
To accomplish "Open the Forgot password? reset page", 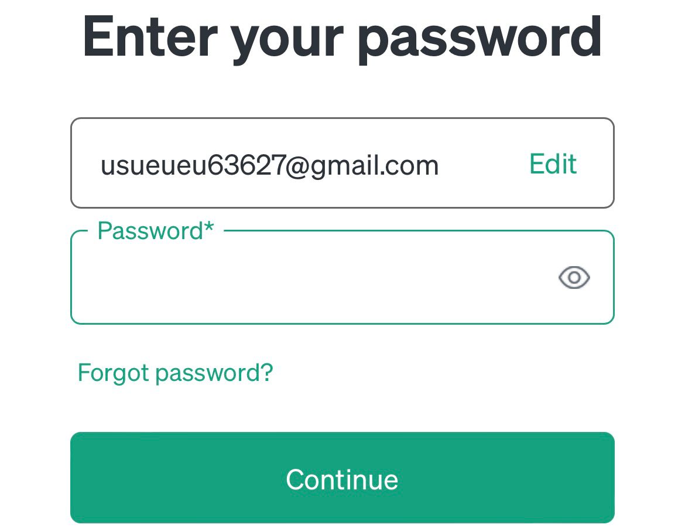I will [x=175, y=373].
